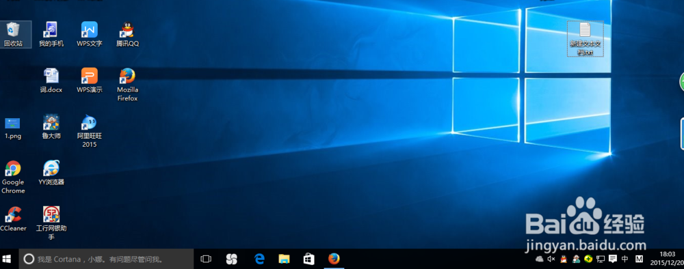Open File Explorer from the taskbar
This screenshot has height=269, width=684.
click(284, 259)
